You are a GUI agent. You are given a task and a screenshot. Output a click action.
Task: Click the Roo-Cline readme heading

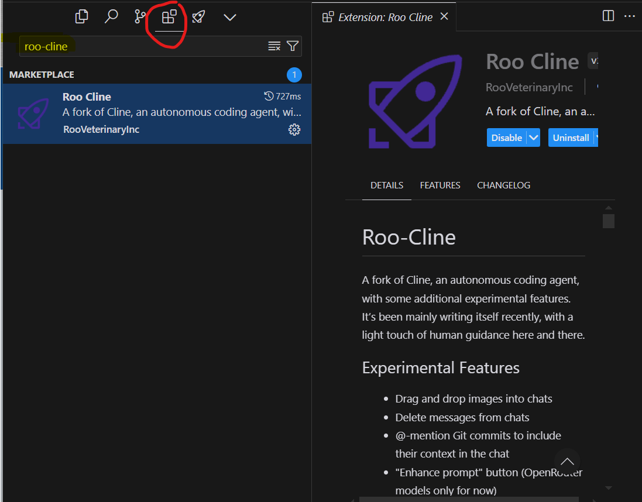408,237
